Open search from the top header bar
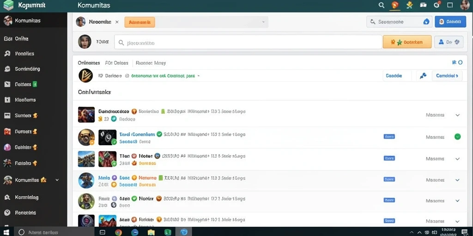 point(381,5)
